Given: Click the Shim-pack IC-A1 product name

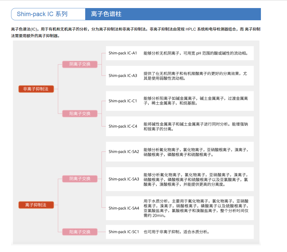Looking at the screenshot, I should (123, 53).
